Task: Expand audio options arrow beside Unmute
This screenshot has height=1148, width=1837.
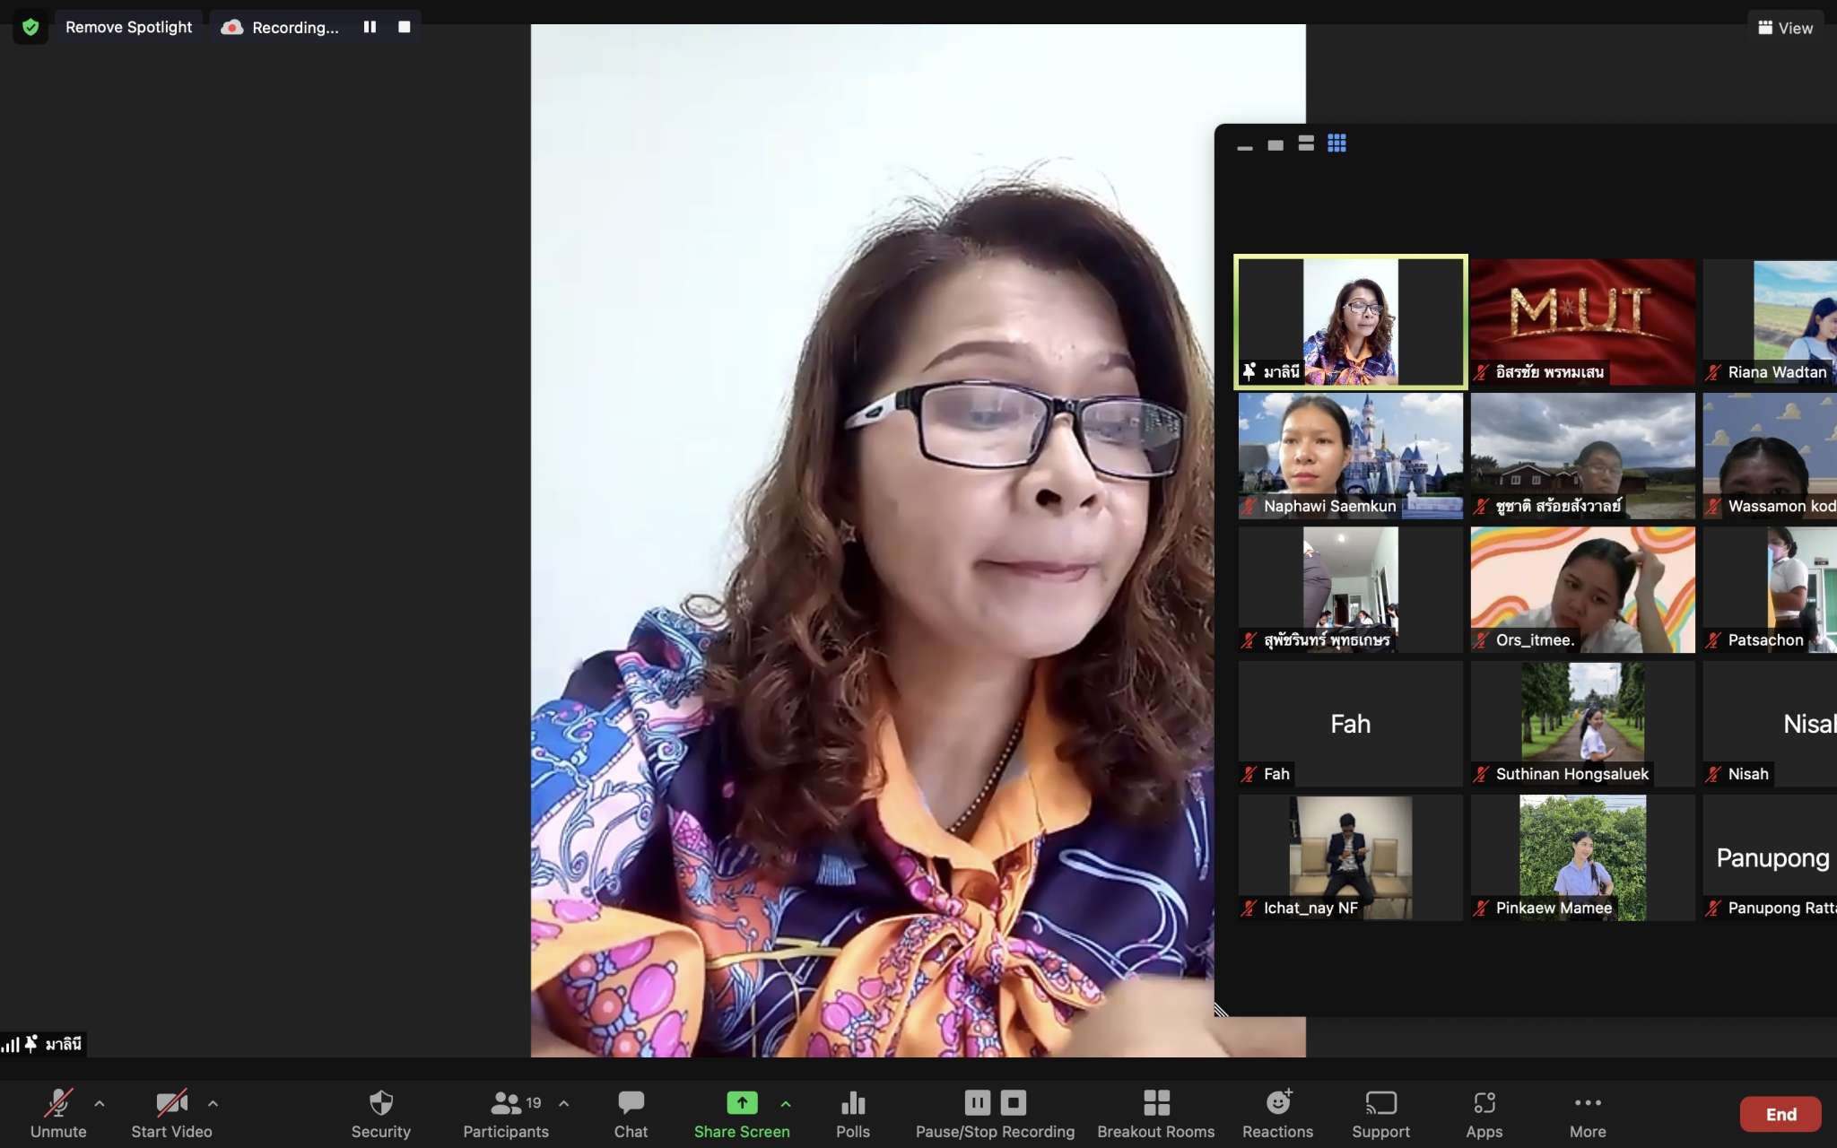Action: click(100, 1103)
